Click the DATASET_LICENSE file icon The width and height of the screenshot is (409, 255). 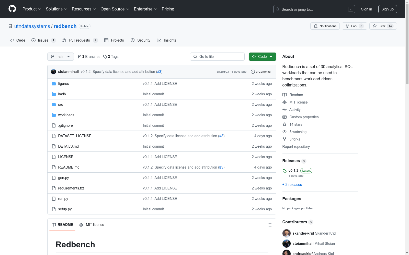54,136
